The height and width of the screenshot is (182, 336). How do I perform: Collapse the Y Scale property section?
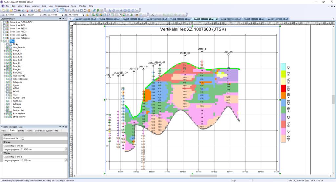point(2,153)
